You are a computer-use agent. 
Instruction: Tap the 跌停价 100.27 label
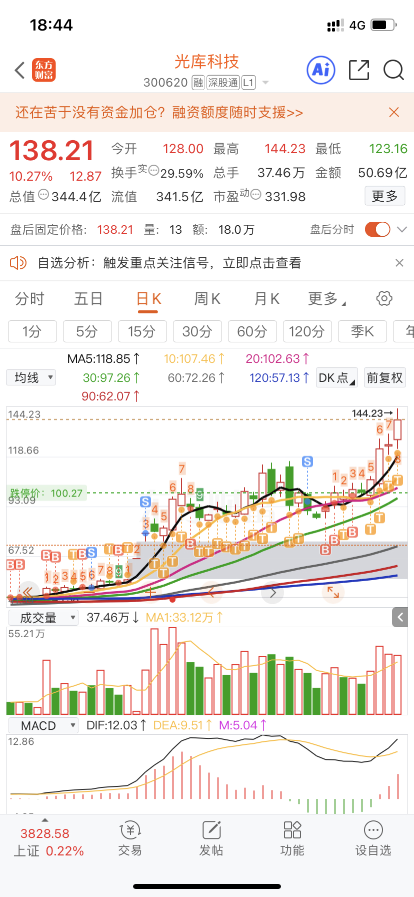click(x=46, y=493)
